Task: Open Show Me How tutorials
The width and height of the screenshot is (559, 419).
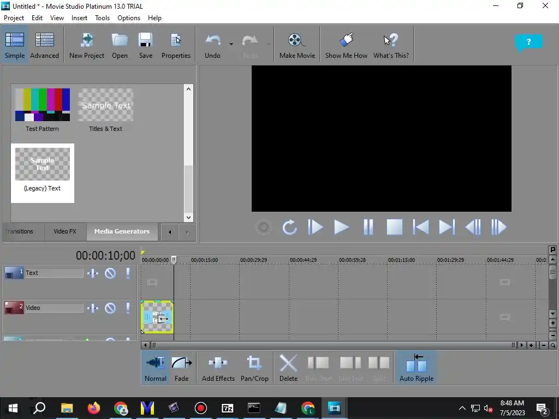Action: click(x=346, y=45)
